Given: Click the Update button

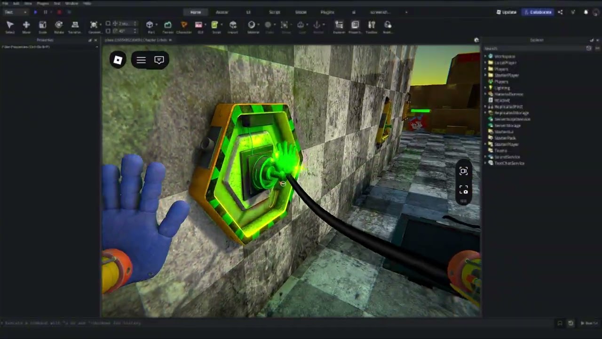Looking at the screenshot, I should 507,12.
